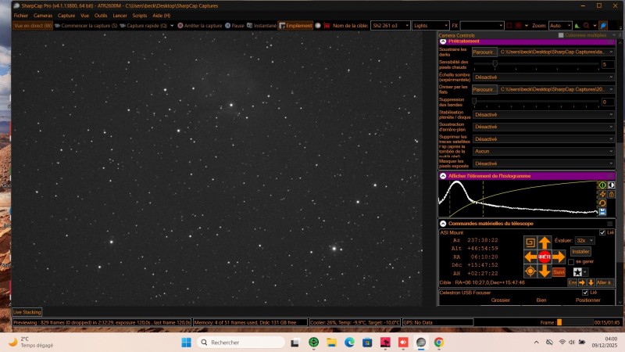Tick the 'se garer' checkbox
This screenshot has height=352, width=625.
(572, 261)
